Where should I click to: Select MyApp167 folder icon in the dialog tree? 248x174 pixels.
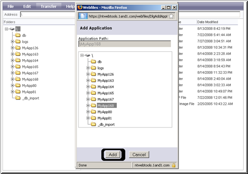(94, 99)
